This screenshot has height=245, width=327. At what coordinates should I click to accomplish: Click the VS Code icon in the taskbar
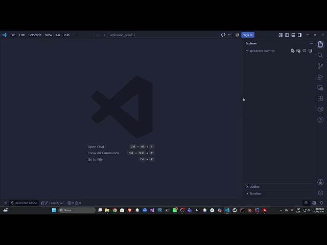(227, 210)
